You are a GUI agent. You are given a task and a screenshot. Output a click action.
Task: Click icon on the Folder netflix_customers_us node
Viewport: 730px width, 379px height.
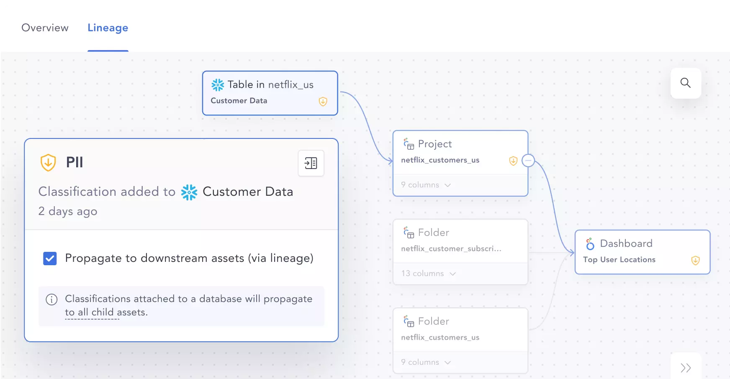[409, 321]
